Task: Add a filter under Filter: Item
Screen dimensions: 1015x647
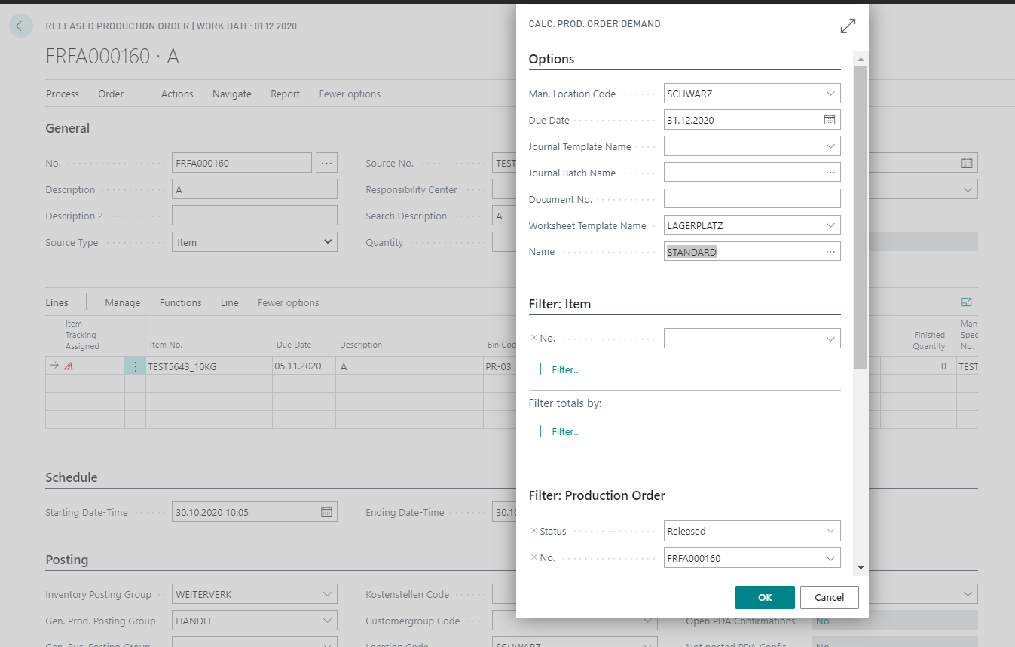Action: click(x=558, y=369)
